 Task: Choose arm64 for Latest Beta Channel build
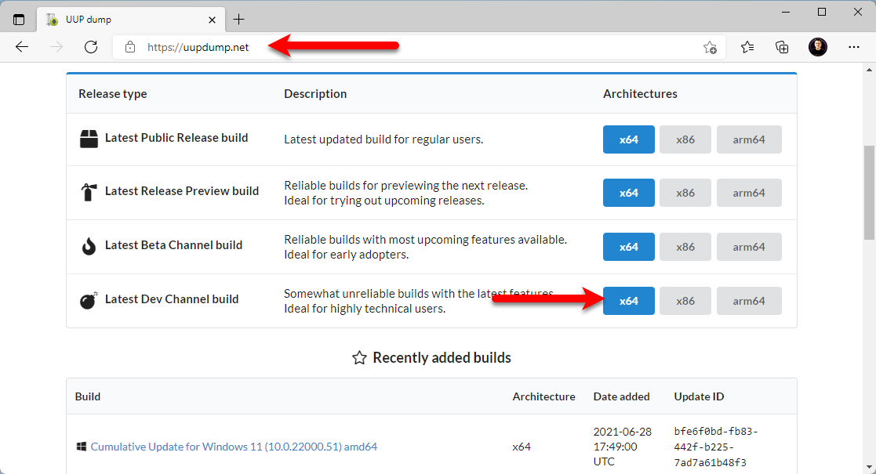point(749,247)
